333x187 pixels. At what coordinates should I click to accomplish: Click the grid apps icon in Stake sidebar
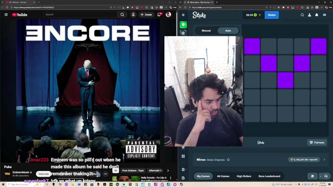pyautogui.click(x=183, y=156)
